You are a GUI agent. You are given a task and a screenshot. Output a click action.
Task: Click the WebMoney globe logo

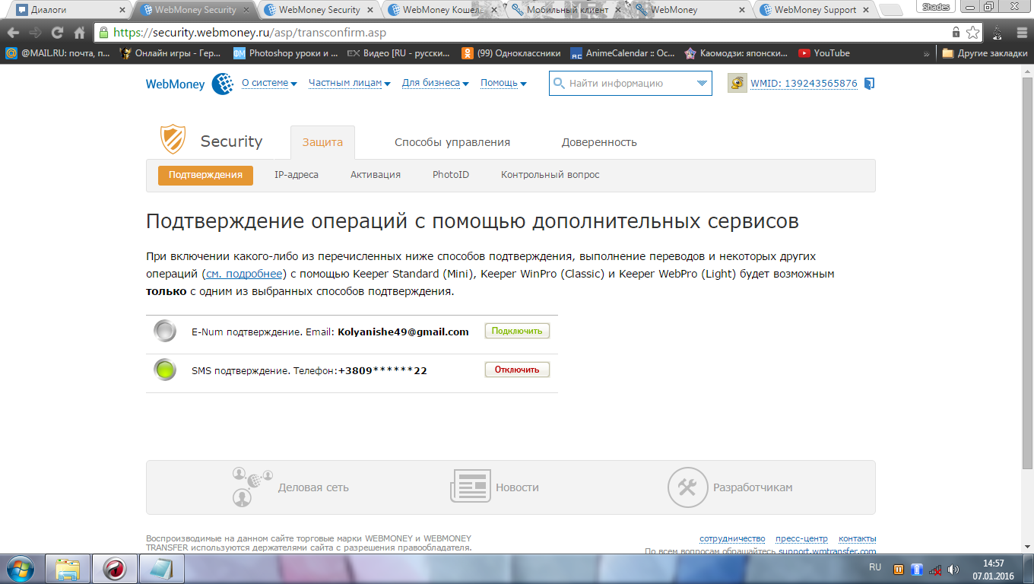tap(222, 84)
